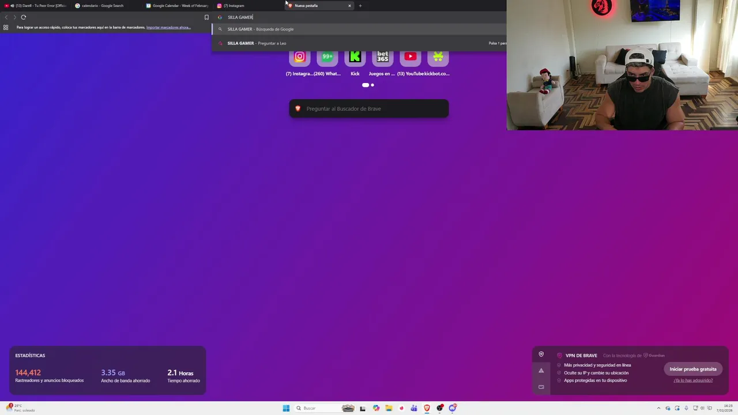Open the clock and date in the taskbar
This screenshot has width=738, height=415.
[x=725, y=408]
